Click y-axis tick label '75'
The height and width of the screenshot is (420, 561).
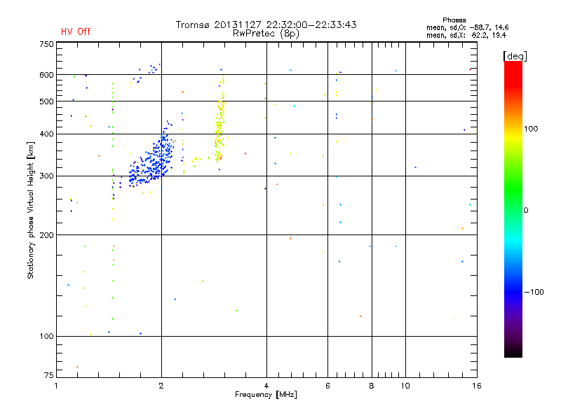tap(48, 375)
